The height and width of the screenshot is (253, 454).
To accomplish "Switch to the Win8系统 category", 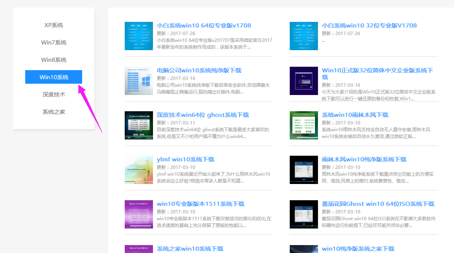I will coord(54,60).
